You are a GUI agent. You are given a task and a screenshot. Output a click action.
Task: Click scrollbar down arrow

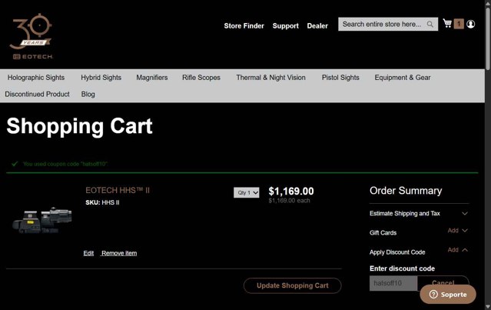click(x=488, y=307)
